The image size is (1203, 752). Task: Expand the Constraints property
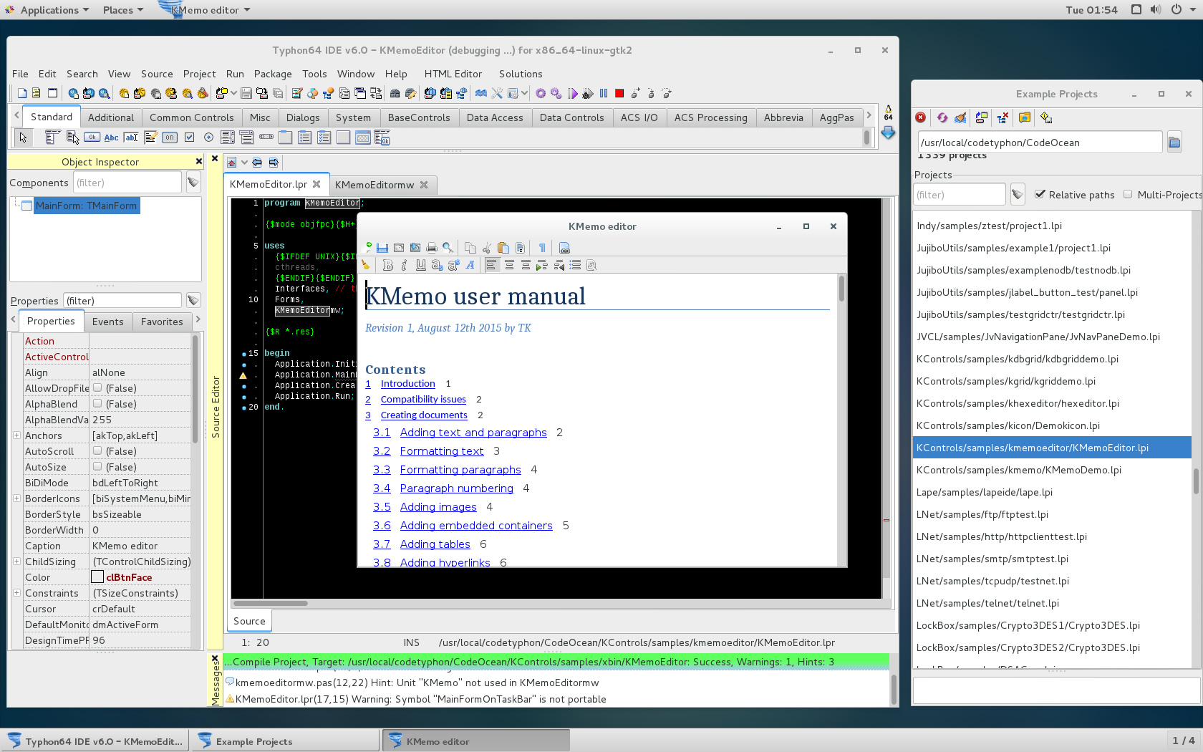click(x=16, y=593)
